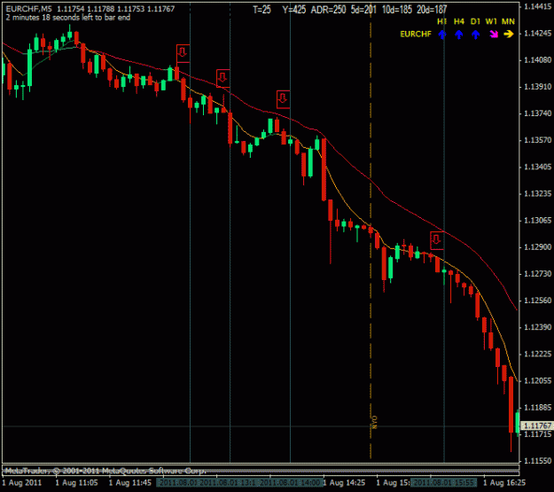The width and height of the screenshot is (554, 492).
Task: Click the 1.12730 price scale label
Action: click(x=537, y=274)
